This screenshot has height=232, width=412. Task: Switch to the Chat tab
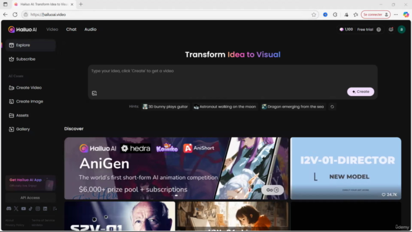[x=71, y=30]
